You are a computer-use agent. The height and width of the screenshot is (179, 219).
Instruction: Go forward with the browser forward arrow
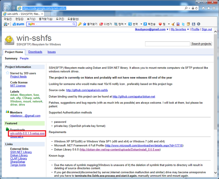13,8
